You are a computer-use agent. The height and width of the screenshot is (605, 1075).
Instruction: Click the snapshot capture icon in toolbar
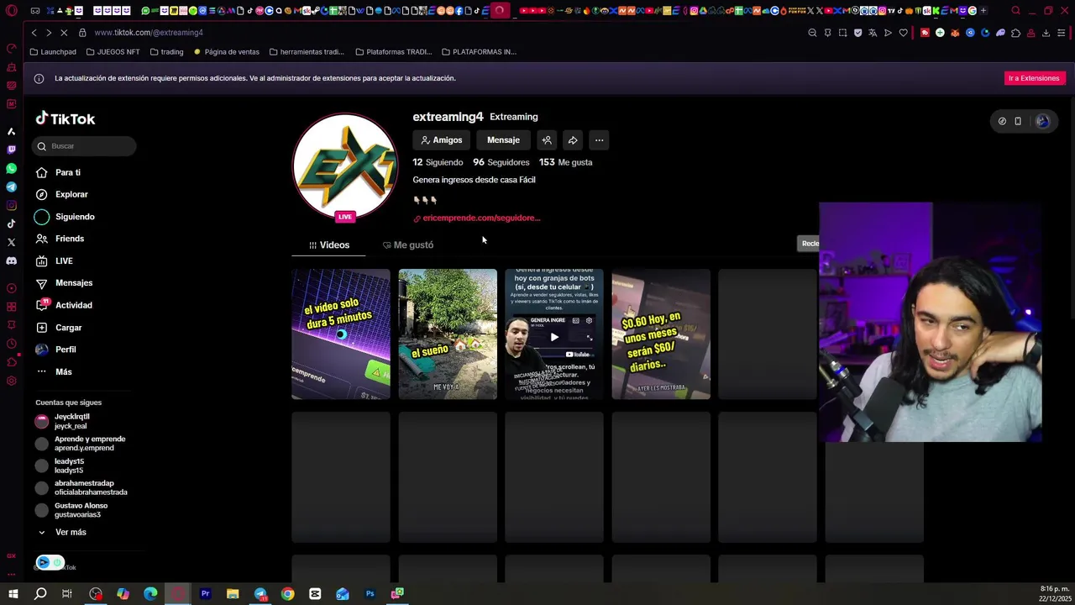842,33
